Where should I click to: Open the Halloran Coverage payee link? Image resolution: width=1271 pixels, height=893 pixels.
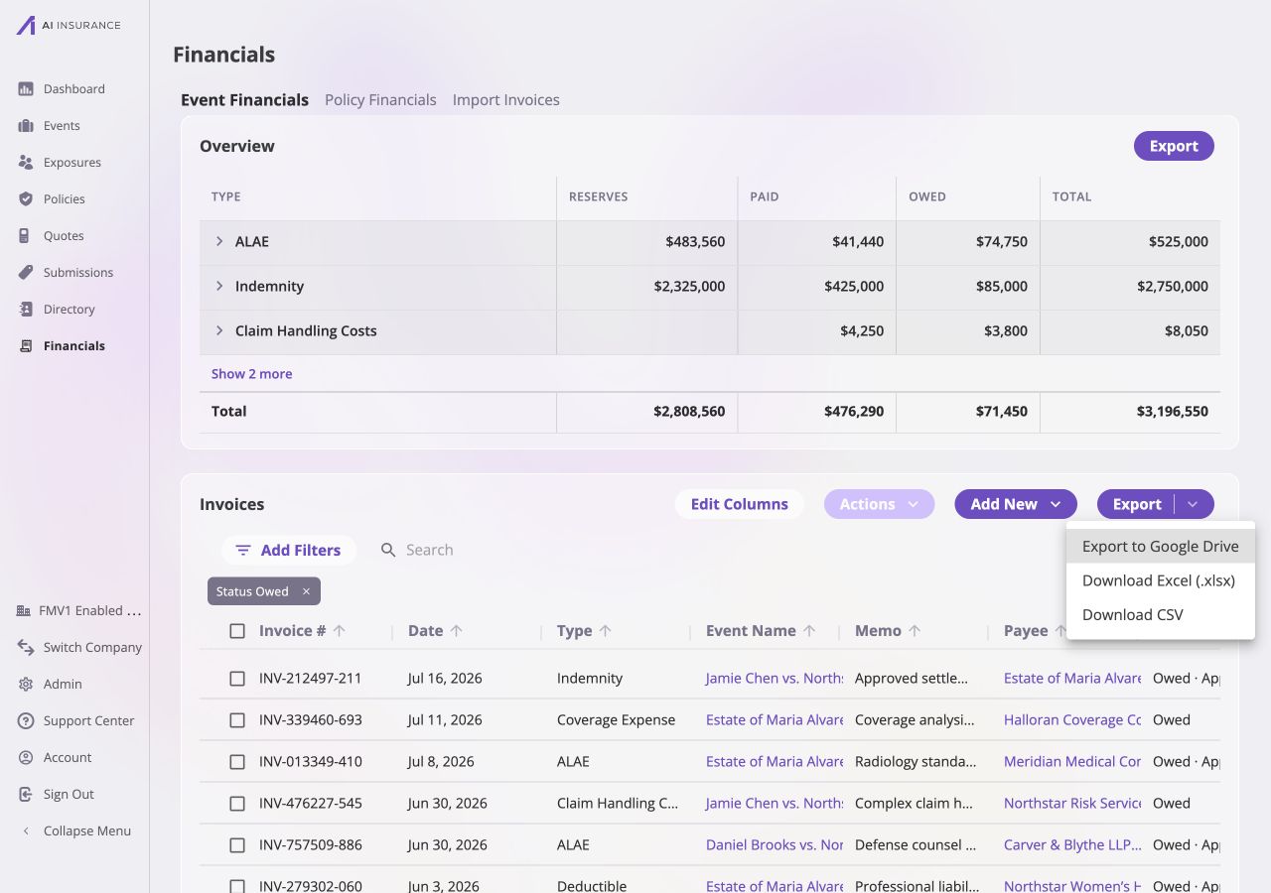pos(1072,720)
